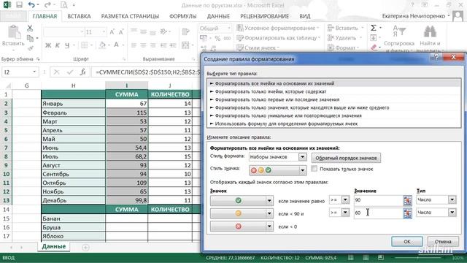Open Sort and Filter icon

pos(399,31)
